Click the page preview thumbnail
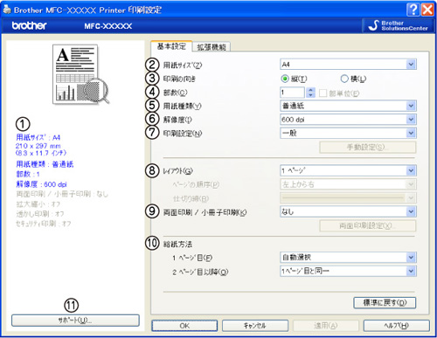437x338 pixels. pos(80,74)
